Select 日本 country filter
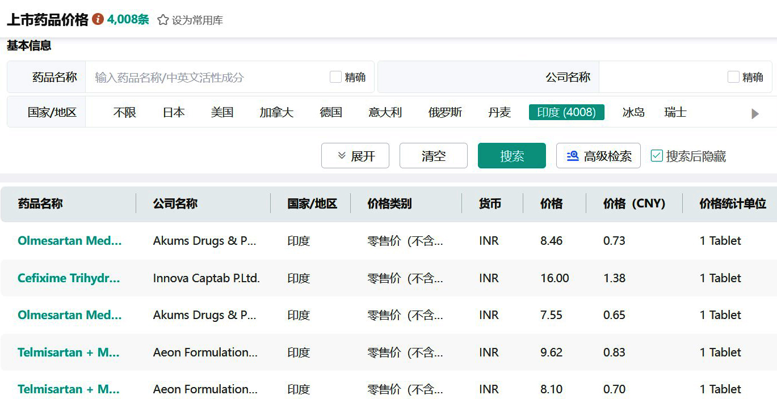Image resolution: width=777 pixels, height=408 pixels. (174, 112)
